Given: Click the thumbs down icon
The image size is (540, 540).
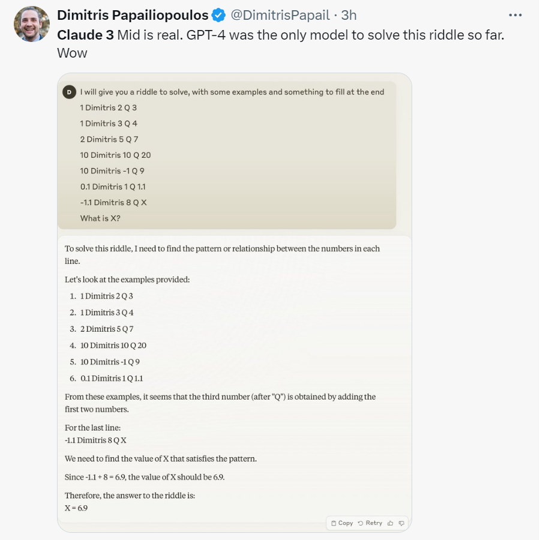Looking at the screenshot, I should point(401,523).
